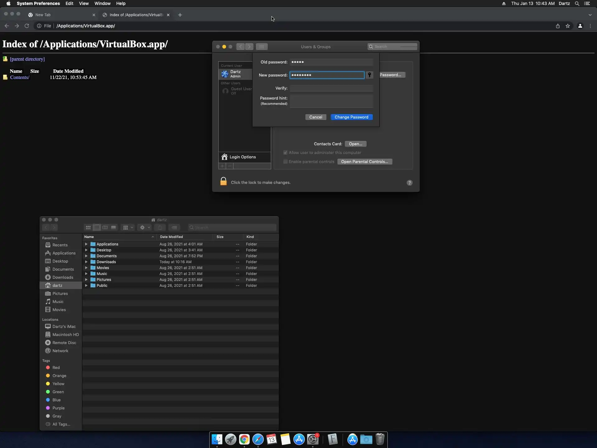
Task: Expand the Downloads folder disclosure triangle
Action: (86, 262)
